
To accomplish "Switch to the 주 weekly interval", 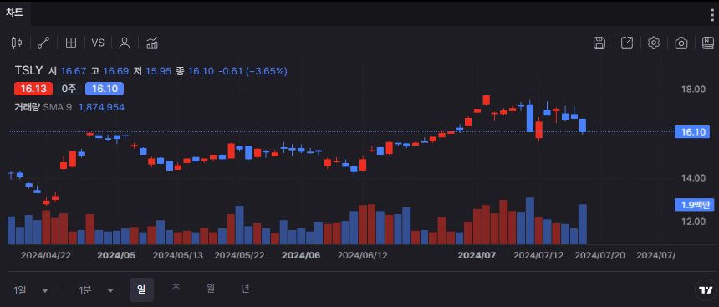I will pyautogui.click(x=176, y=289).
